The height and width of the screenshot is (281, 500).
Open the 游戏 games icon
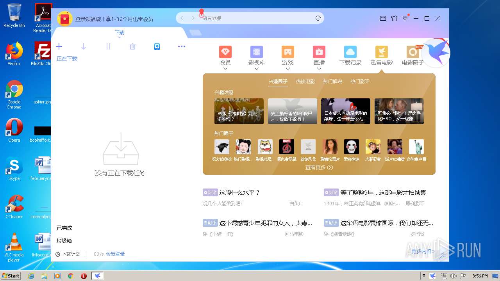tap(288, 52)
